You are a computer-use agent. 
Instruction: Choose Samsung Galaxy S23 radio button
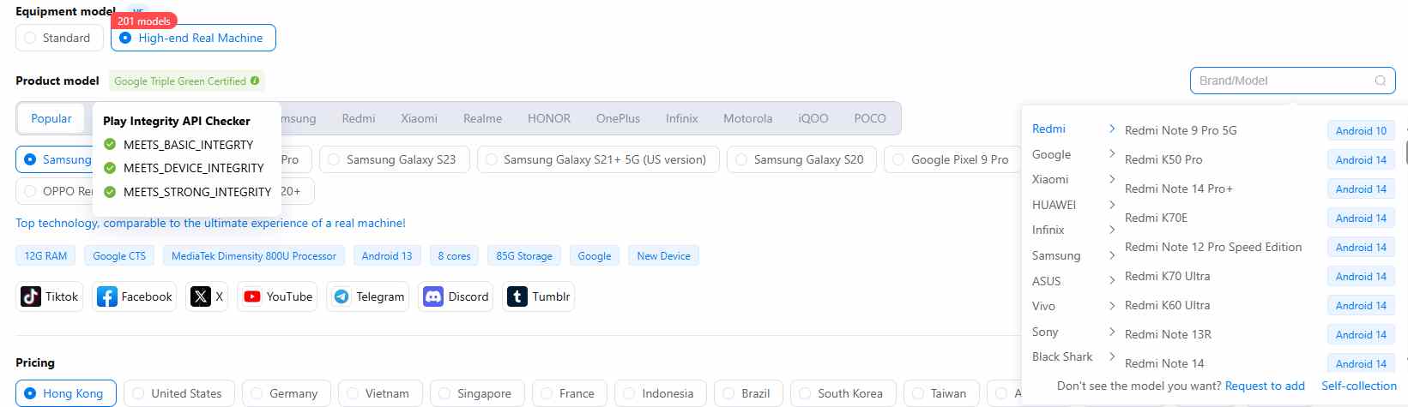334,159
